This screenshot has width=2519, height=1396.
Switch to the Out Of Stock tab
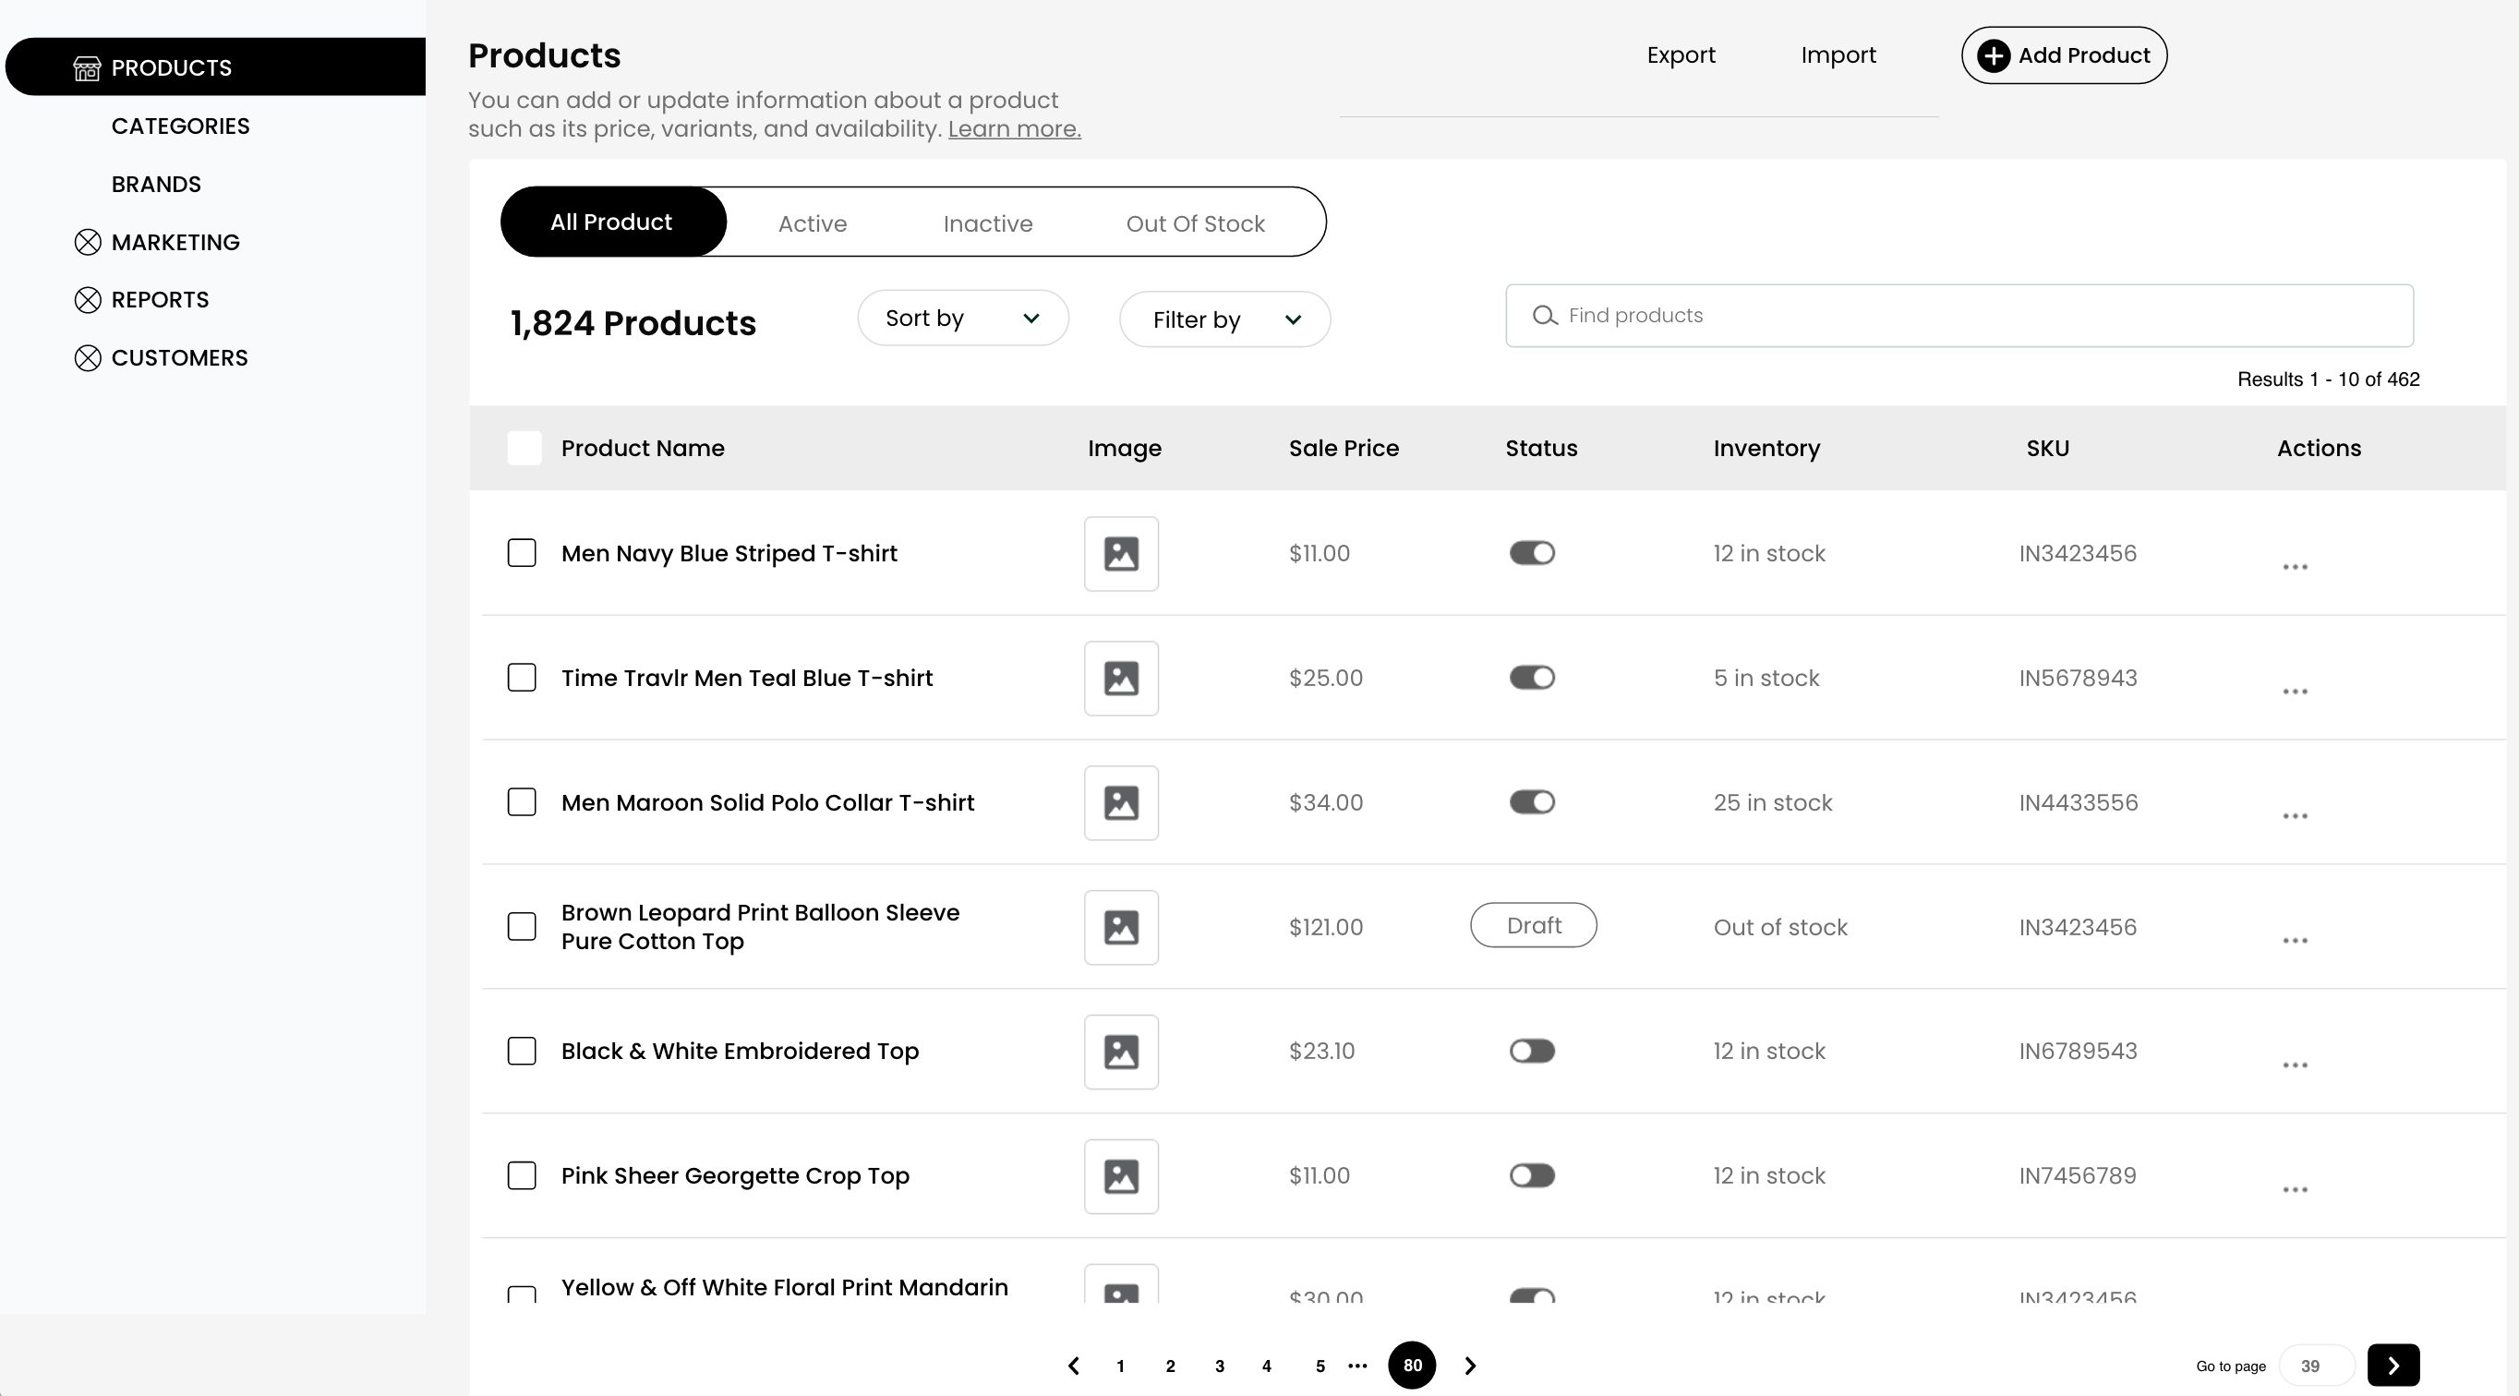(1195, 223)
